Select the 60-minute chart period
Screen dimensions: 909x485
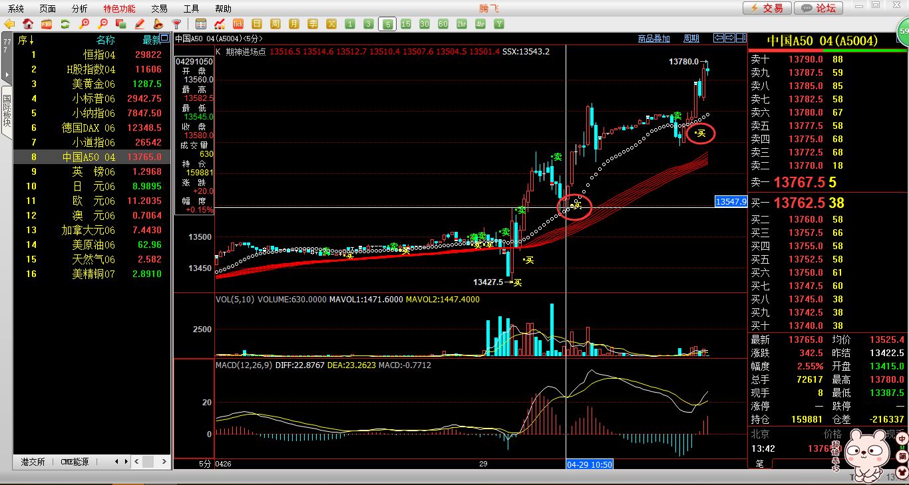coord(443,24)
